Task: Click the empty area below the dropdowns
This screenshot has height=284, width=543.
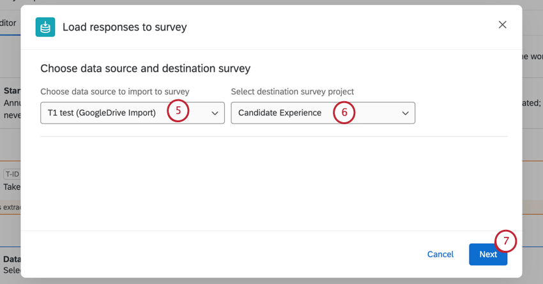Action: 273,181
